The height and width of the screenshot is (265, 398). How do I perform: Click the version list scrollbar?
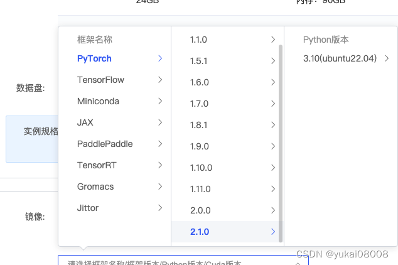[x=281, y=143]
